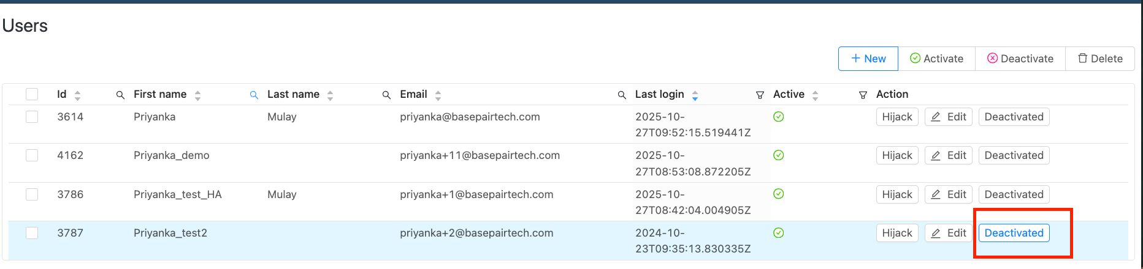Click search icon in Id column header

120,95
